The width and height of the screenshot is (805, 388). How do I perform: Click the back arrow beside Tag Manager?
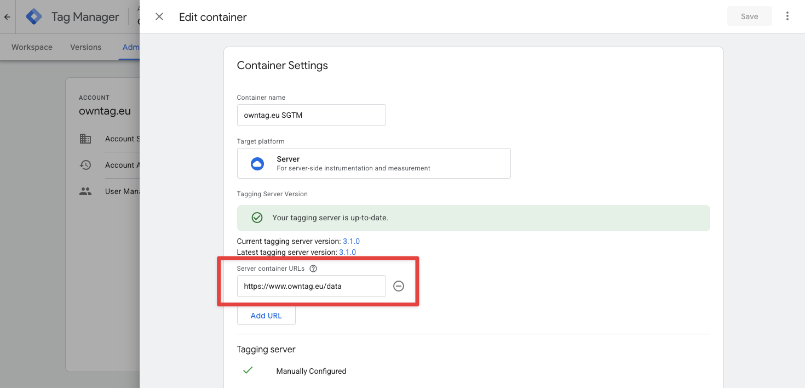(7, 17)
